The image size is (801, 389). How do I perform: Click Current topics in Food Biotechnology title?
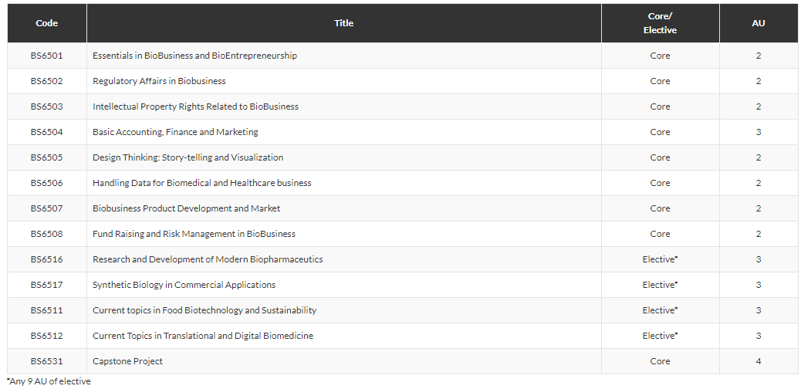coord(204,310)
